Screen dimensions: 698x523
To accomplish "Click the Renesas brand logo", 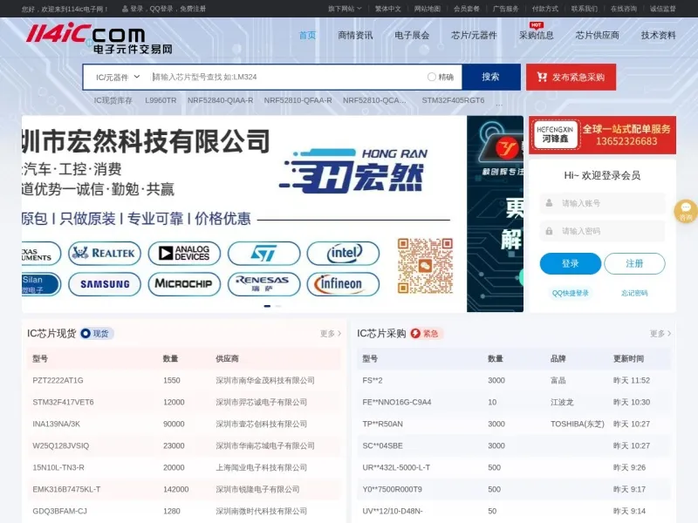I will pyautogui.click(x=264, y=284).
